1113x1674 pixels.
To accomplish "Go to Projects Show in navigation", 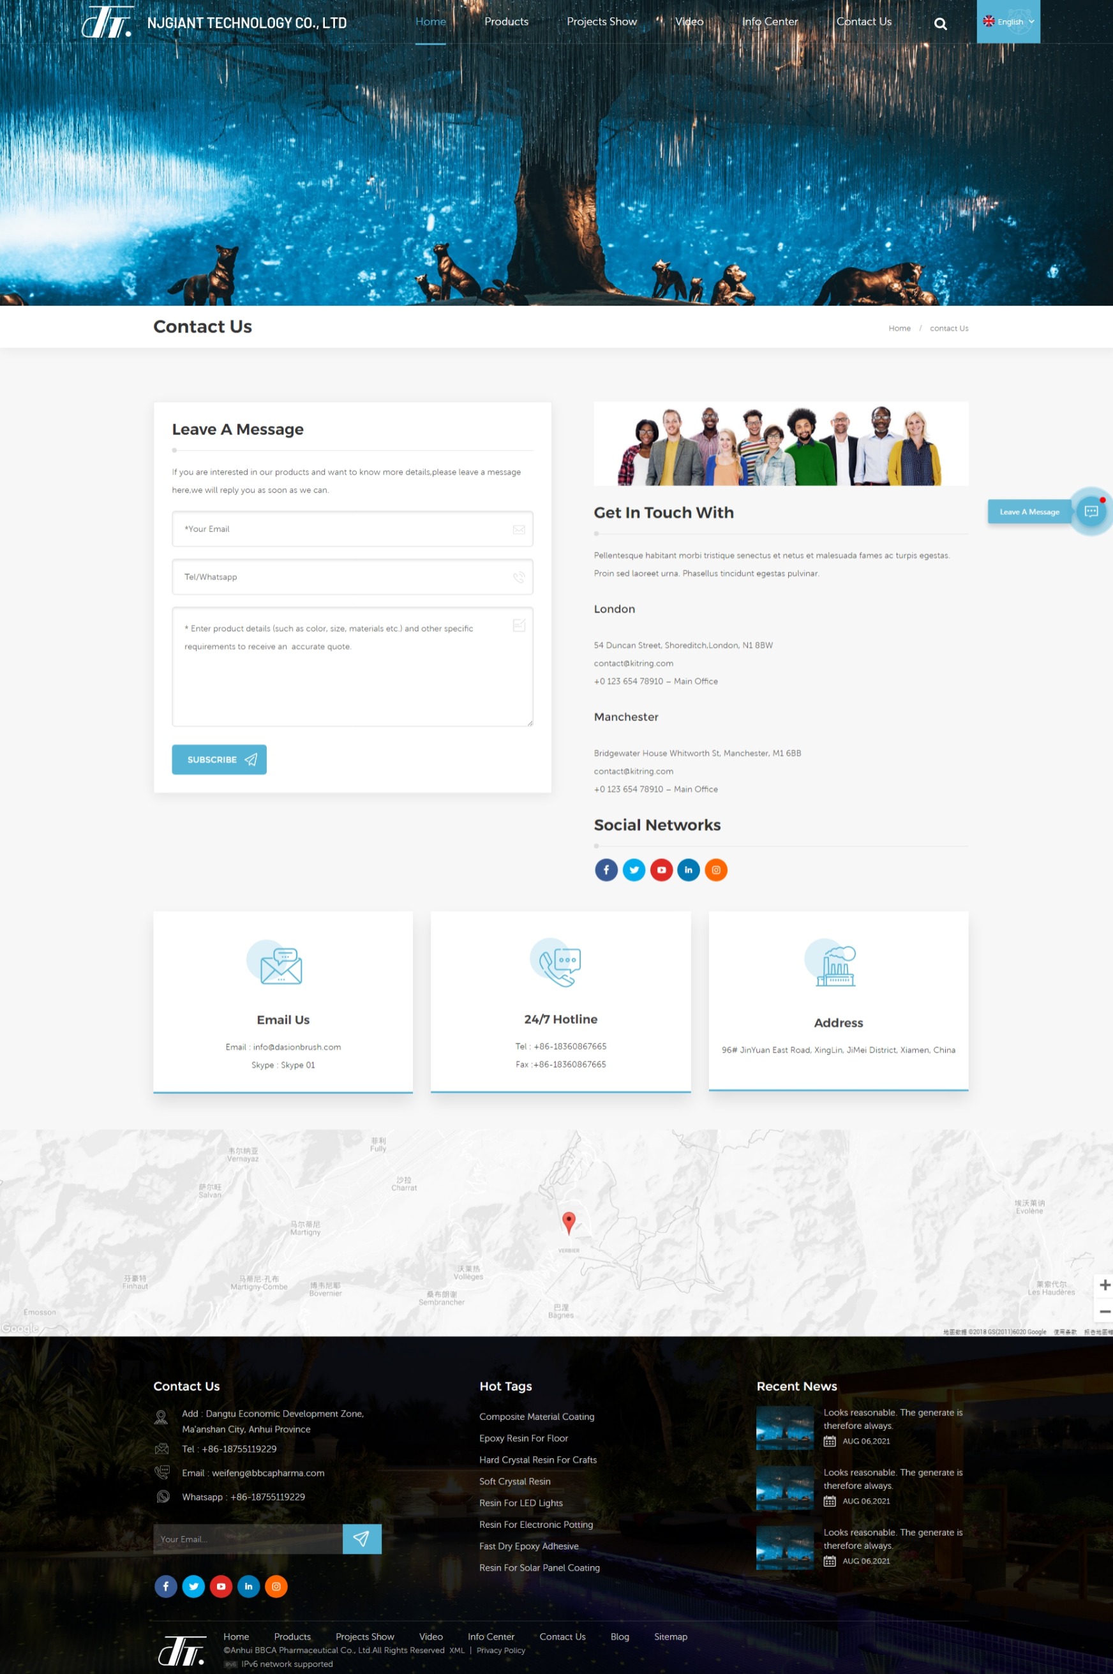I will pos(601,21).
